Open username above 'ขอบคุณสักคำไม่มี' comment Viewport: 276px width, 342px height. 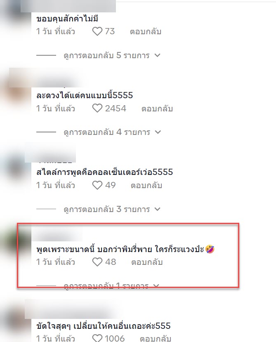[68, 7]
